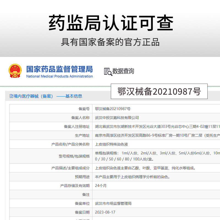Open the 数据查询 link
Screen dimensions: 220x220
tap(123, 71)
